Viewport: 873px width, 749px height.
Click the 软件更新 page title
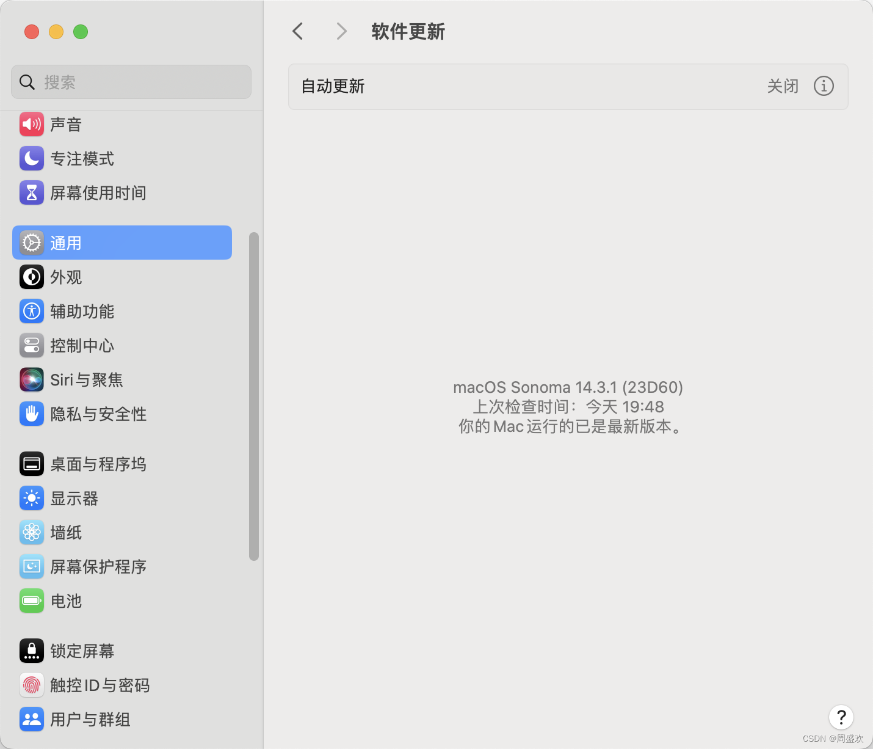click(x=408, y=32)
